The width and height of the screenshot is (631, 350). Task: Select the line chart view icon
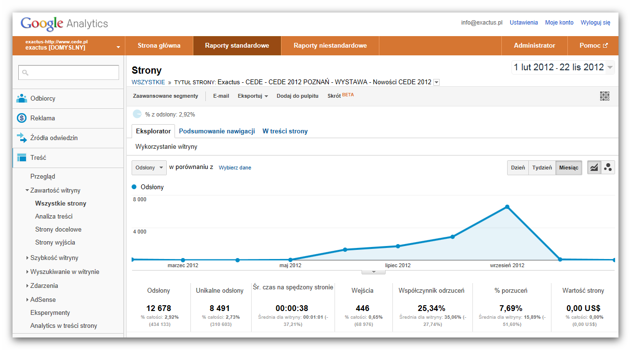[594, 168]
